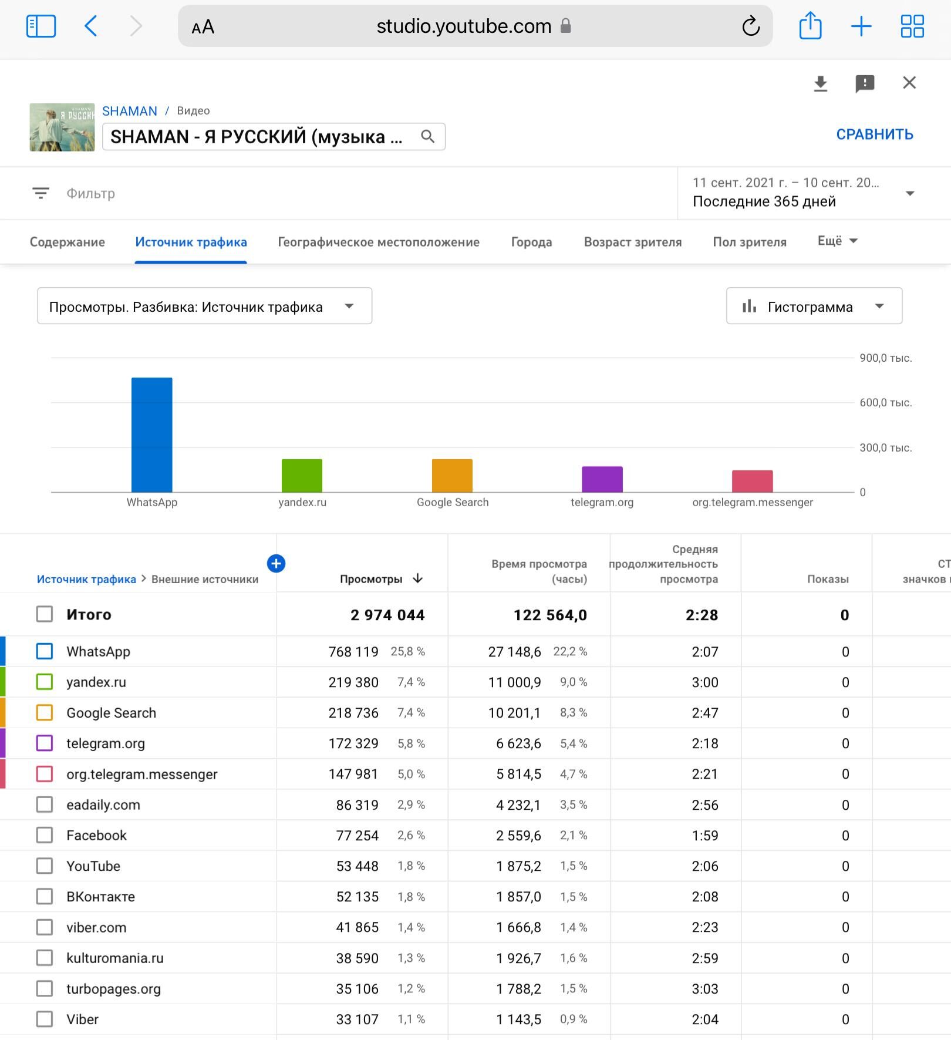
Task: Toggle the Итого checkbox
Action: 45,614
